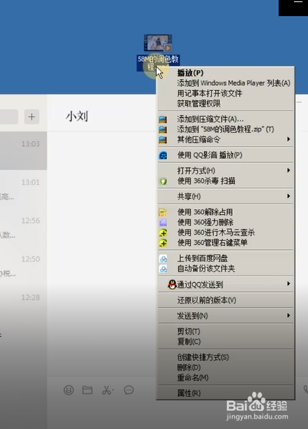This screenshot has height=429, width=308.
Task: Choose 用记事本打开该文件
Action: tap(226, 93)
